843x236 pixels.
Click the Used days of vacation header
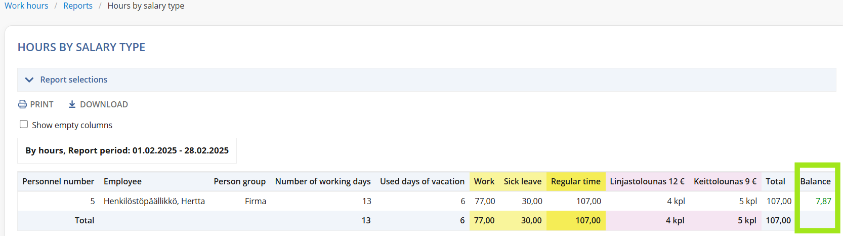422,181
